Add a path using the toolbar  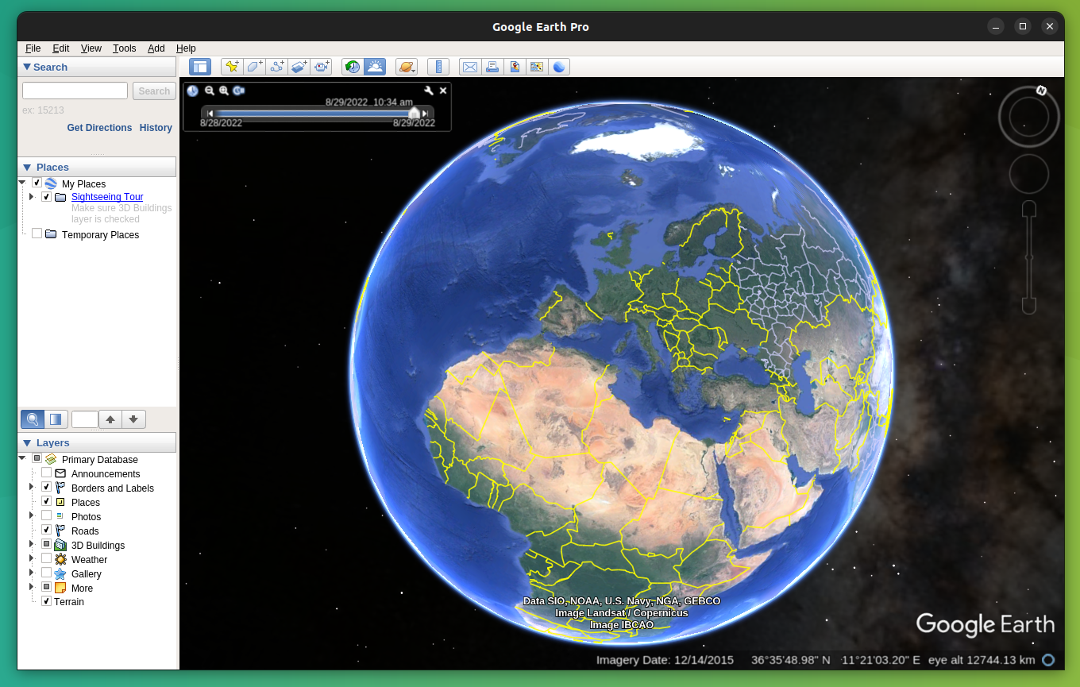[276, 67]
